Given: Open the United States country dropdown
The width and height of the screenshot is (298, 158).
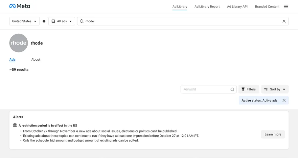Looking at the screenshot, I should coord(24,21).
